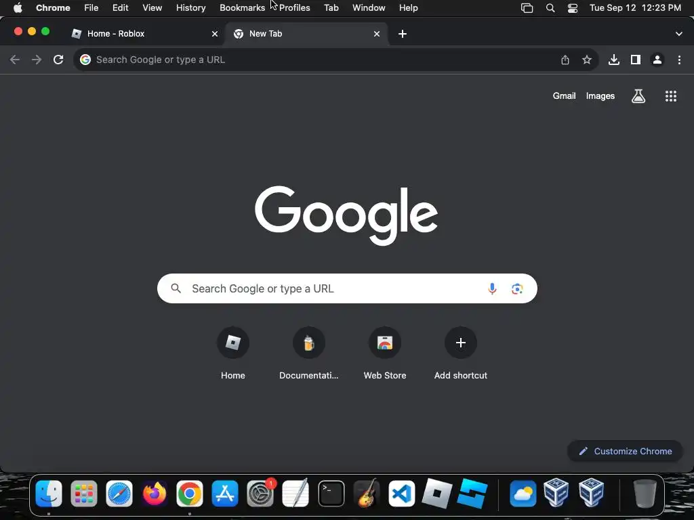The image size is (694, 520).
Task: Open Terminal from the Dock
Action: pyautogui.click(x=331, y=494)
